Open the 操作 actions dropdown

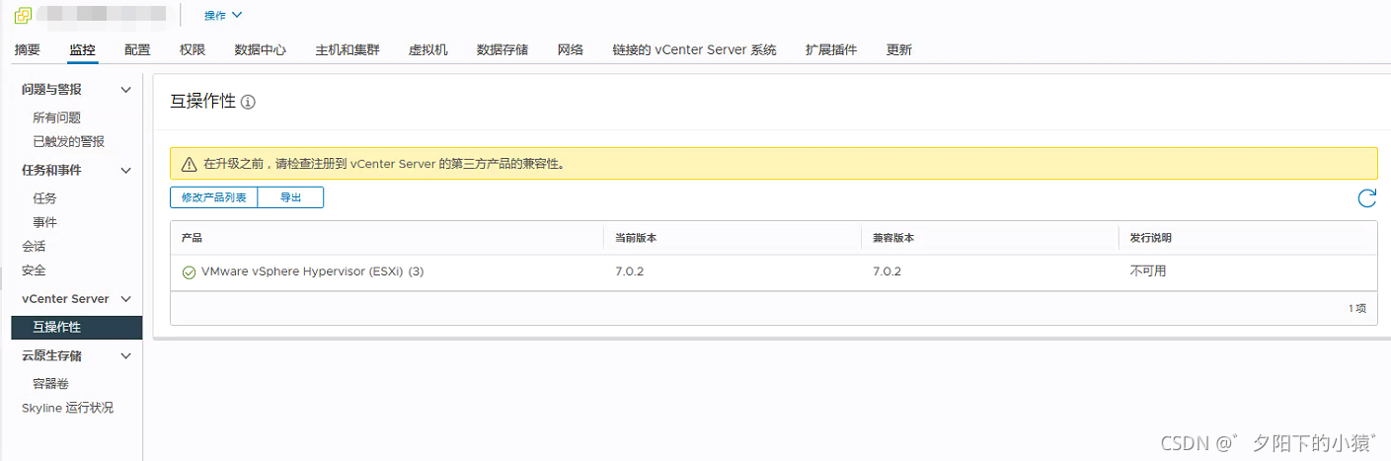(223, 15)
